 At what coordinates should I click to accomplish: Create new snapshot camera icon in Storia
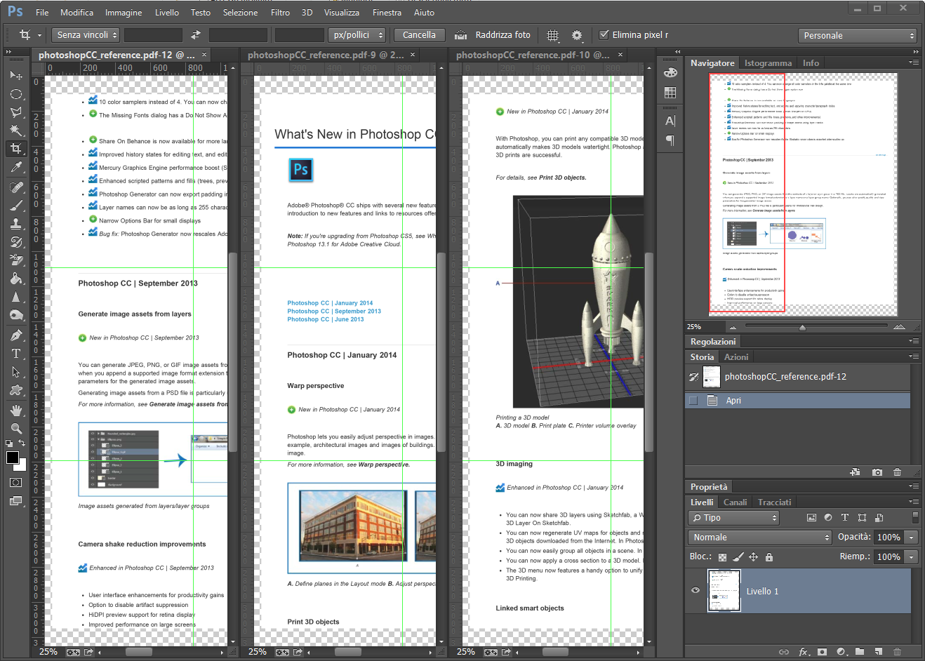pyautogui.click(x=877, y=472)
